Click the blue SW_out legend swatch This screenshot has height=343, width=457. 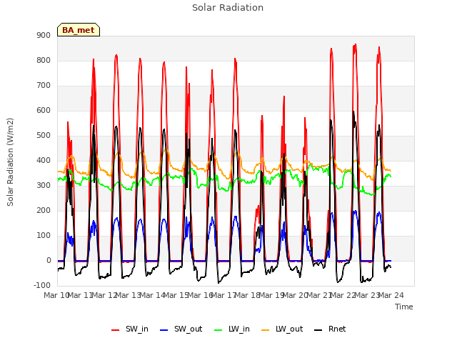click(x=164, y=330)
